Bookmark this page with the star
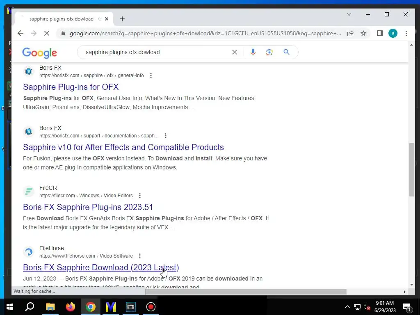The height and width of the screenshot is (315, 420). click(363, 33)
